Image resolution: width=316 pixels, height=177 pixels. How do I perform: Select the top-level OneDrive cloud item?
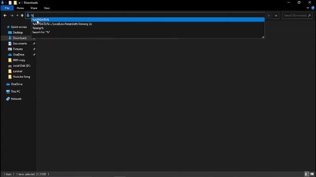[x=16, y=84]
